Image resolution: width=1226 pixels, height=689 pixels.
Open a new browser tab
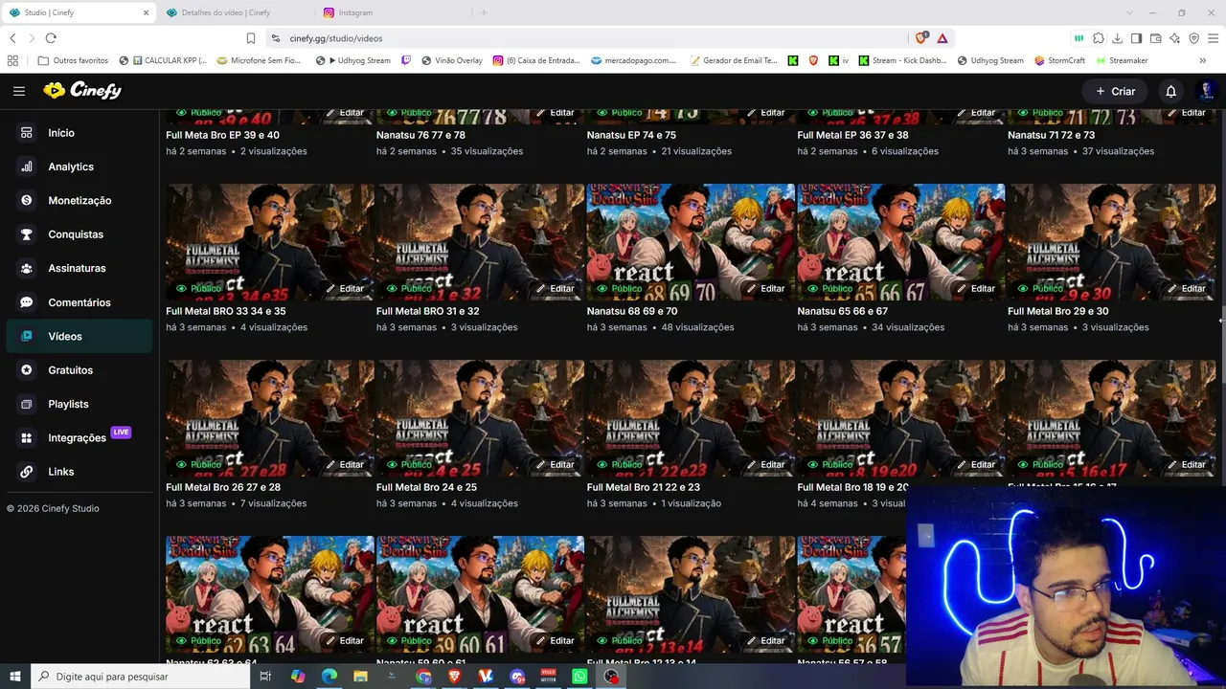tap(484, 12)
